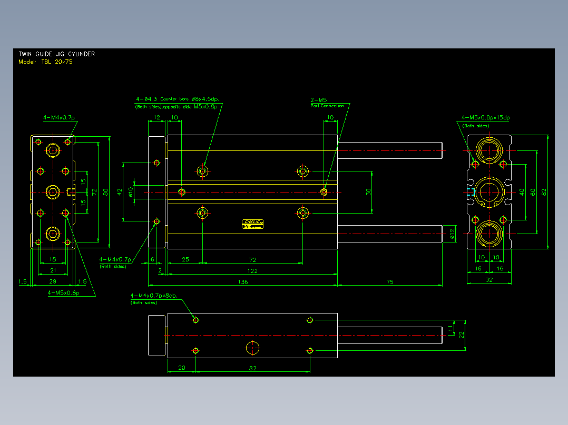This screenshot has height=425, width=568.
Task: Select the "4-M5x0.8p" label under the left view
Action: pyautogui.click(x=63, y=292)
